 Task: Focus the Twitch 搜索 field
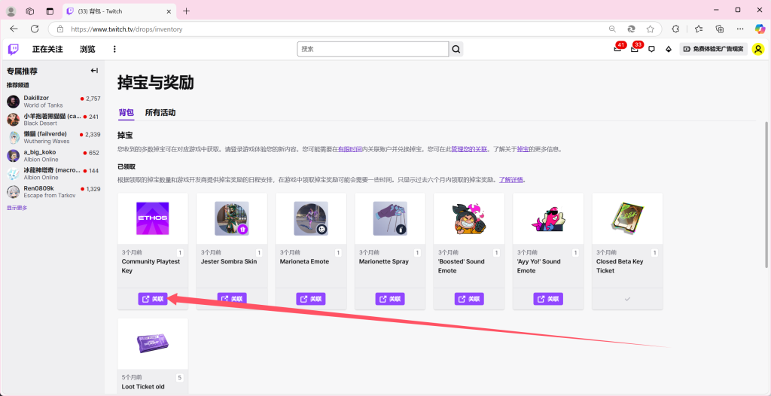pyautogui.click(x=373, y=49)
